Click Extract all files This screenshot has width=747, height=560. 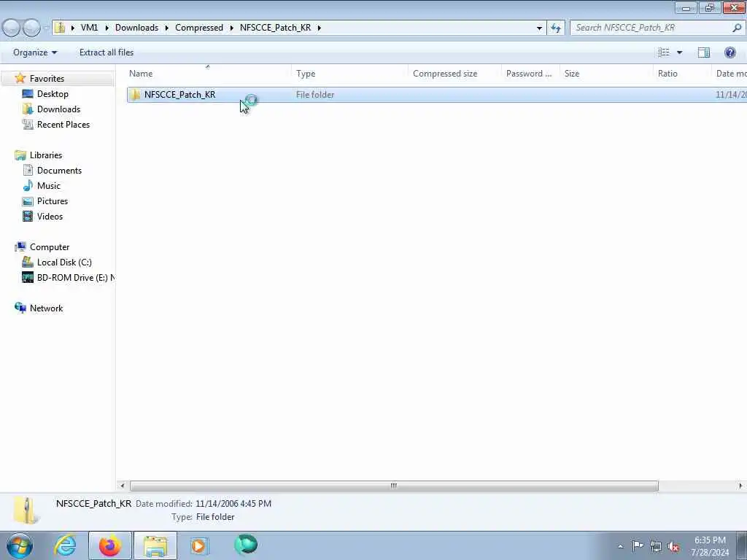pyautogui.click(x=107, y=52)
